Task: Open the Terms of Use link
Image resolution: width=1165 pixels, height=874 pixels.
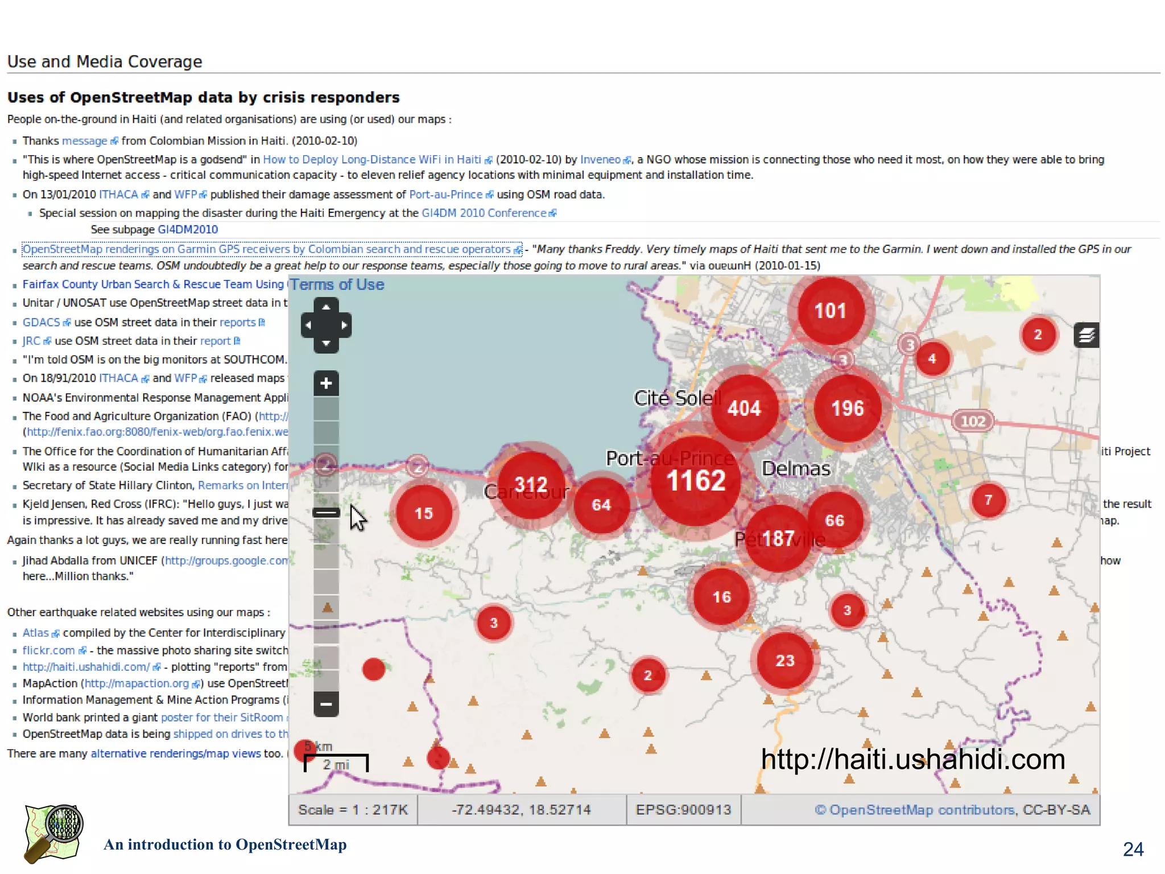Action: coord(337,285)
